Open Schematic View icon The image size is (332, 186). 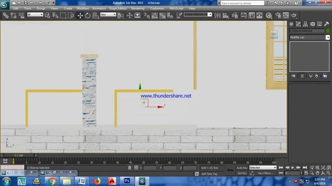coord(259,16)
